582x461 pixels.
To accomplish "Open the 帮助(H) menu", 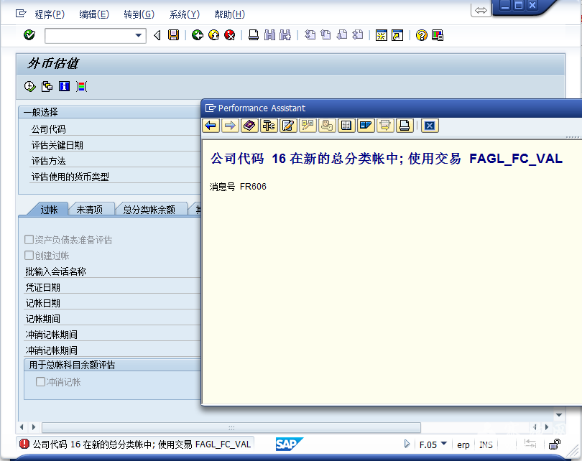I will (x=229, y=14).
